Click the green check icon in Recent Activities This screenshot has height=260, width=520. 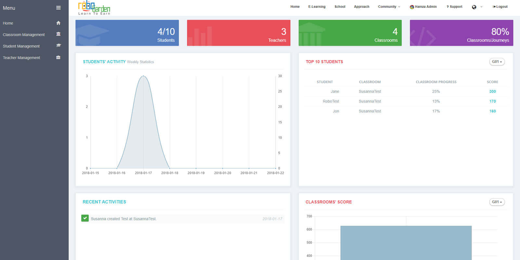tap(85, 218)
